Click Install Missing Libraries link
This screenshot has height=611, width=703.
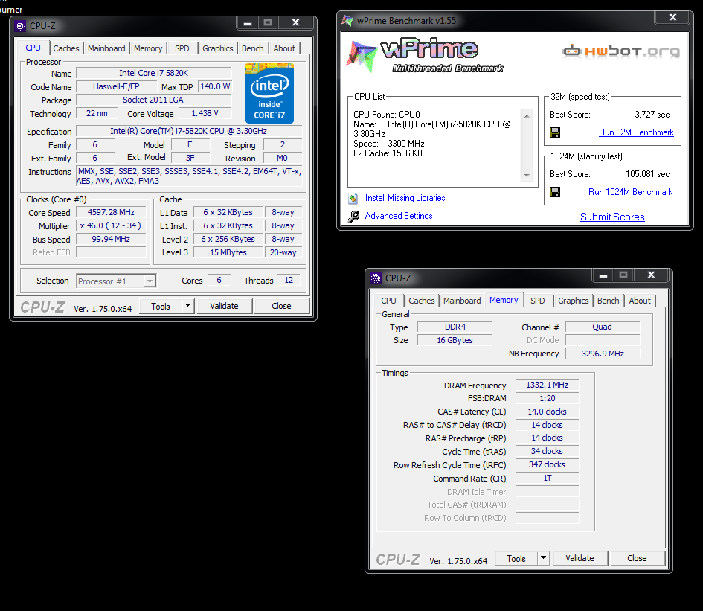pos(405,198)
